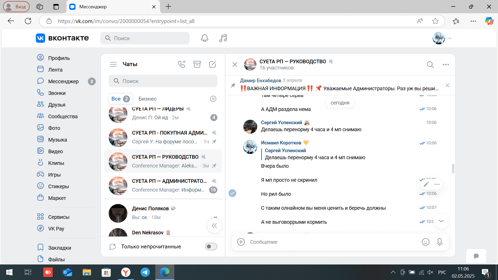Toggle Только непрочитанные switch

point(211,247)
